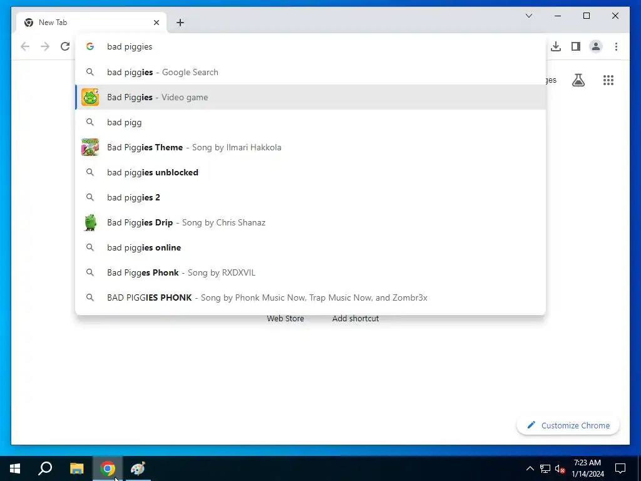Image resolution: width=641 pixels, height=481 pixels.
Task: Open the user profile avatar
Action: 596,46
